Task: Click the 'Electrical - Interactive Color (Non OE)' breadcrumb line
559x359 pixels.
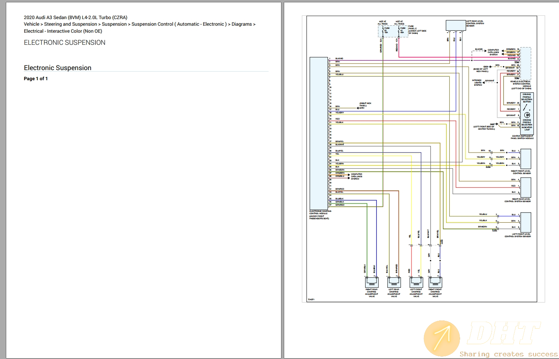Action: click(63, 31)
